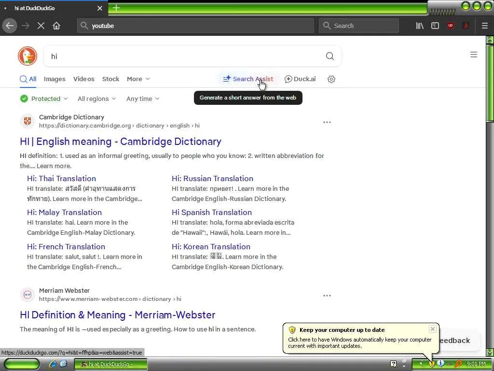
Task: Close the Windows update balloon notification
Action: pyautogui.click(x=433, y=329)
